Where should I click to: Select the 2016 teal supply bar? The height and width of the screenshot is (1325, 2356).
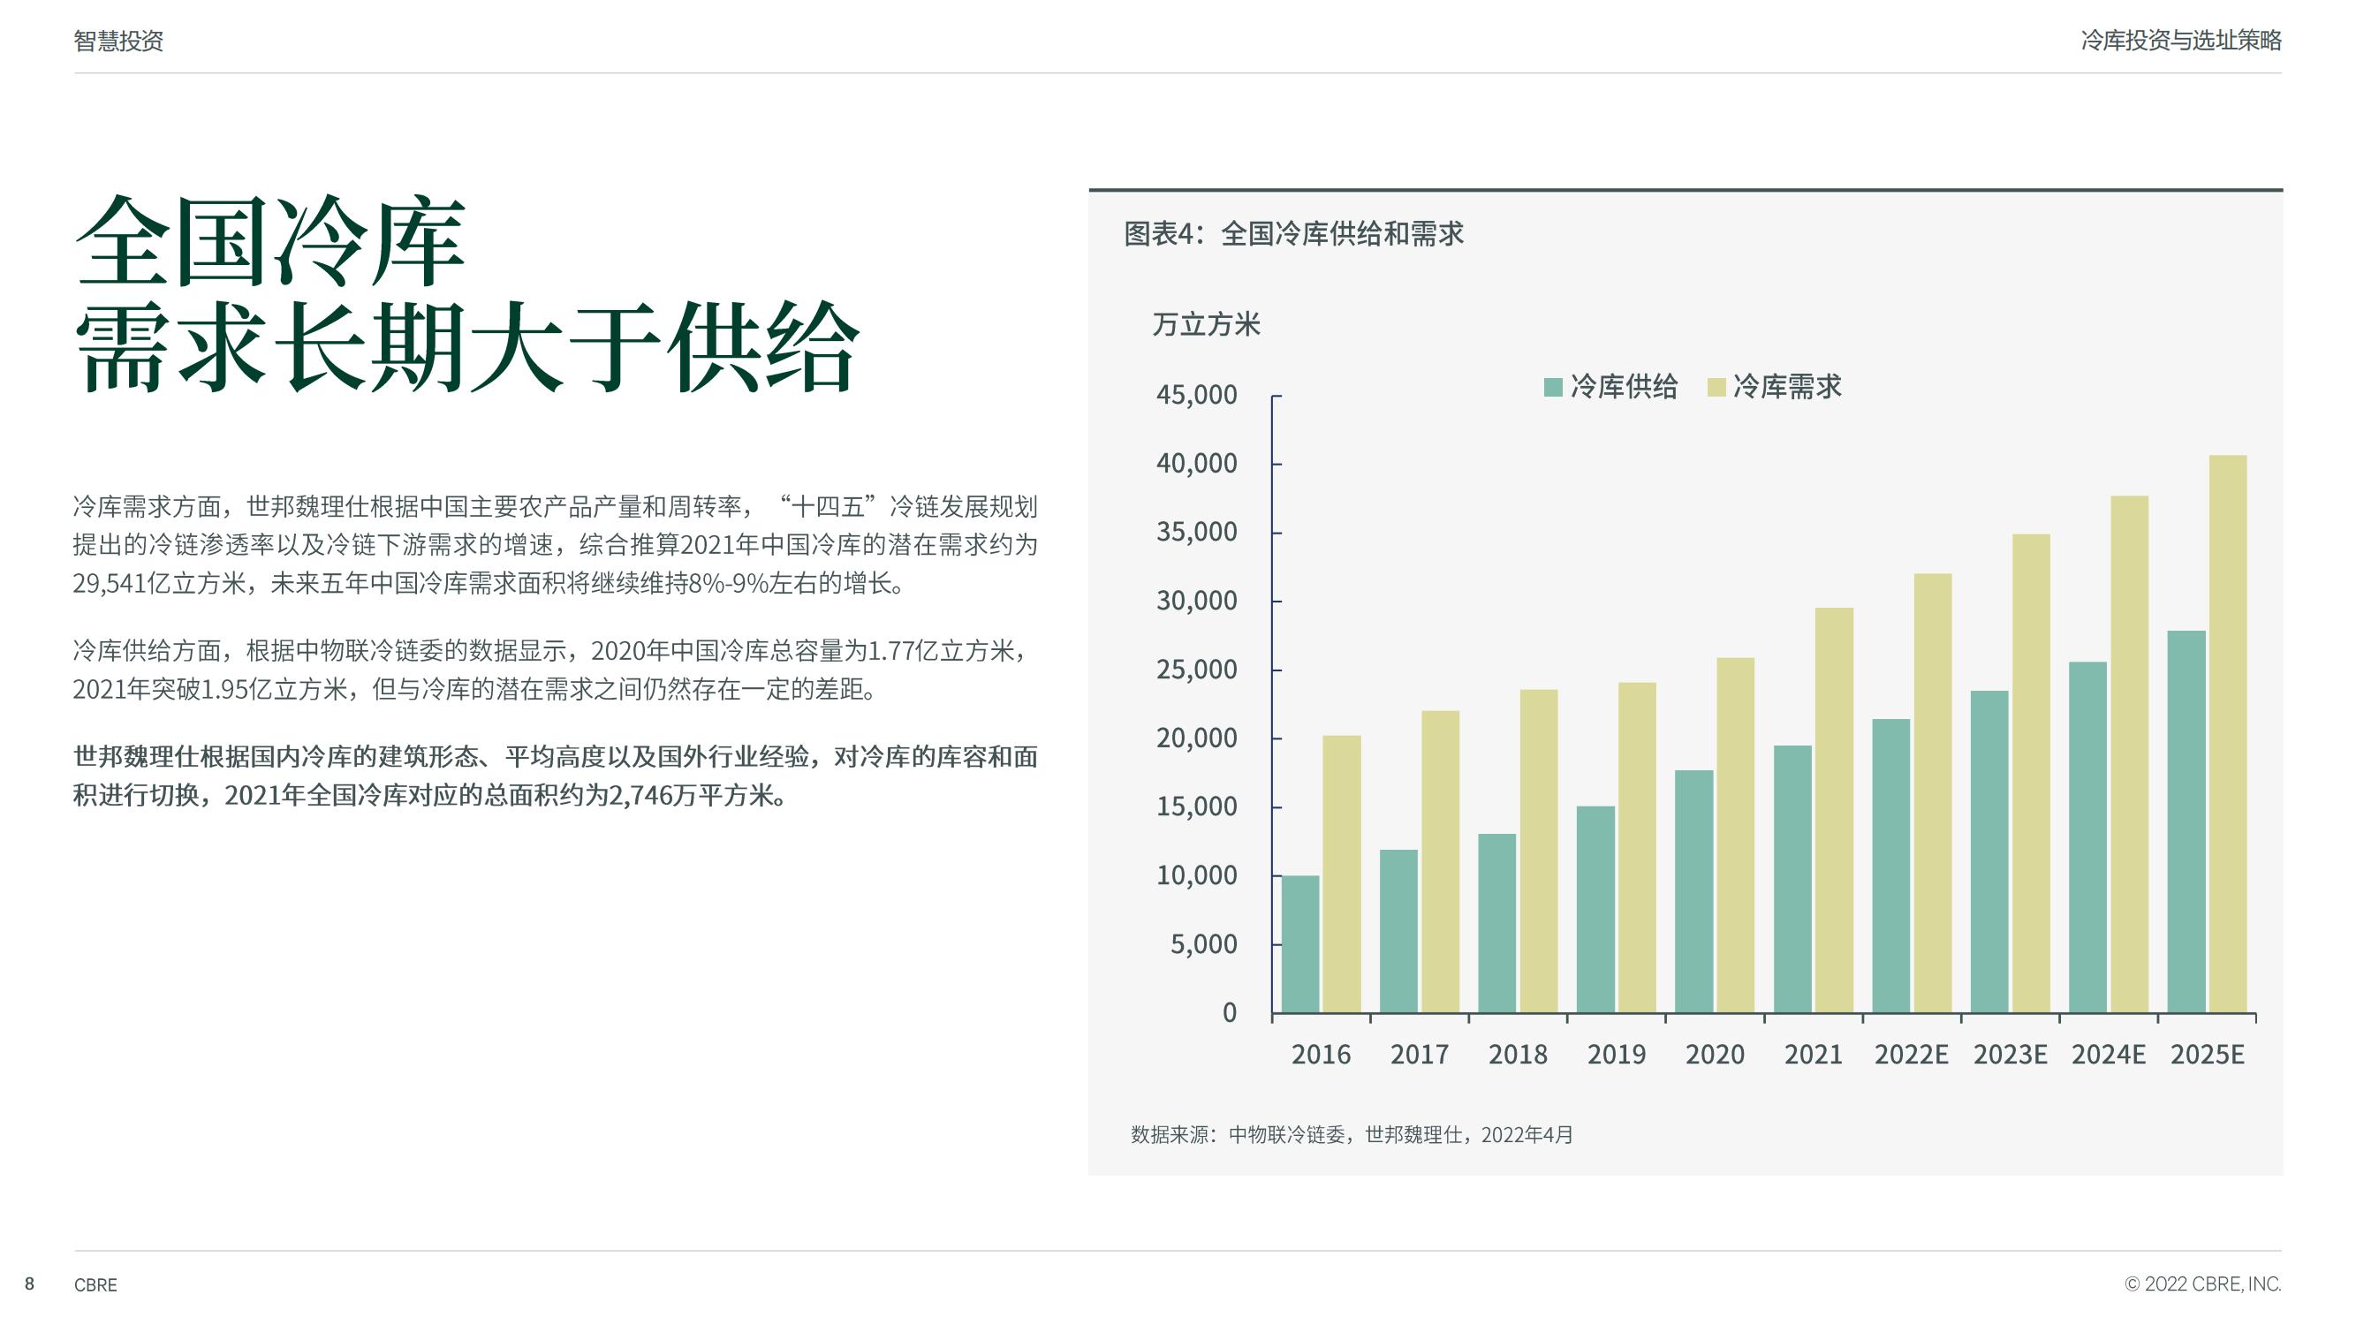1300,944
